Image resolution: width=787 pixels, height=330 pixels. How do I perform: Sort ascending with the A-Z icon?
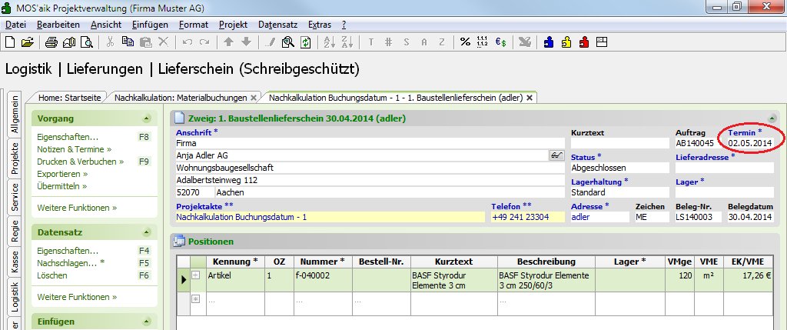(x=327, y=42)
